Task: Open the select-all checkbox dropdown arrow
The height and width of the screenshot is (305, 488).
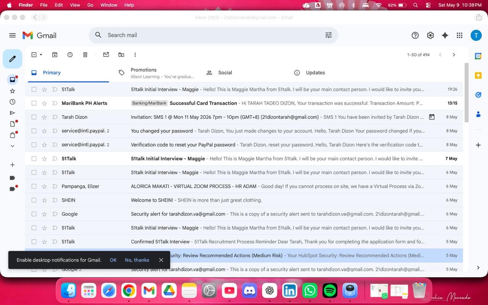Action: [x=41, y=55]
